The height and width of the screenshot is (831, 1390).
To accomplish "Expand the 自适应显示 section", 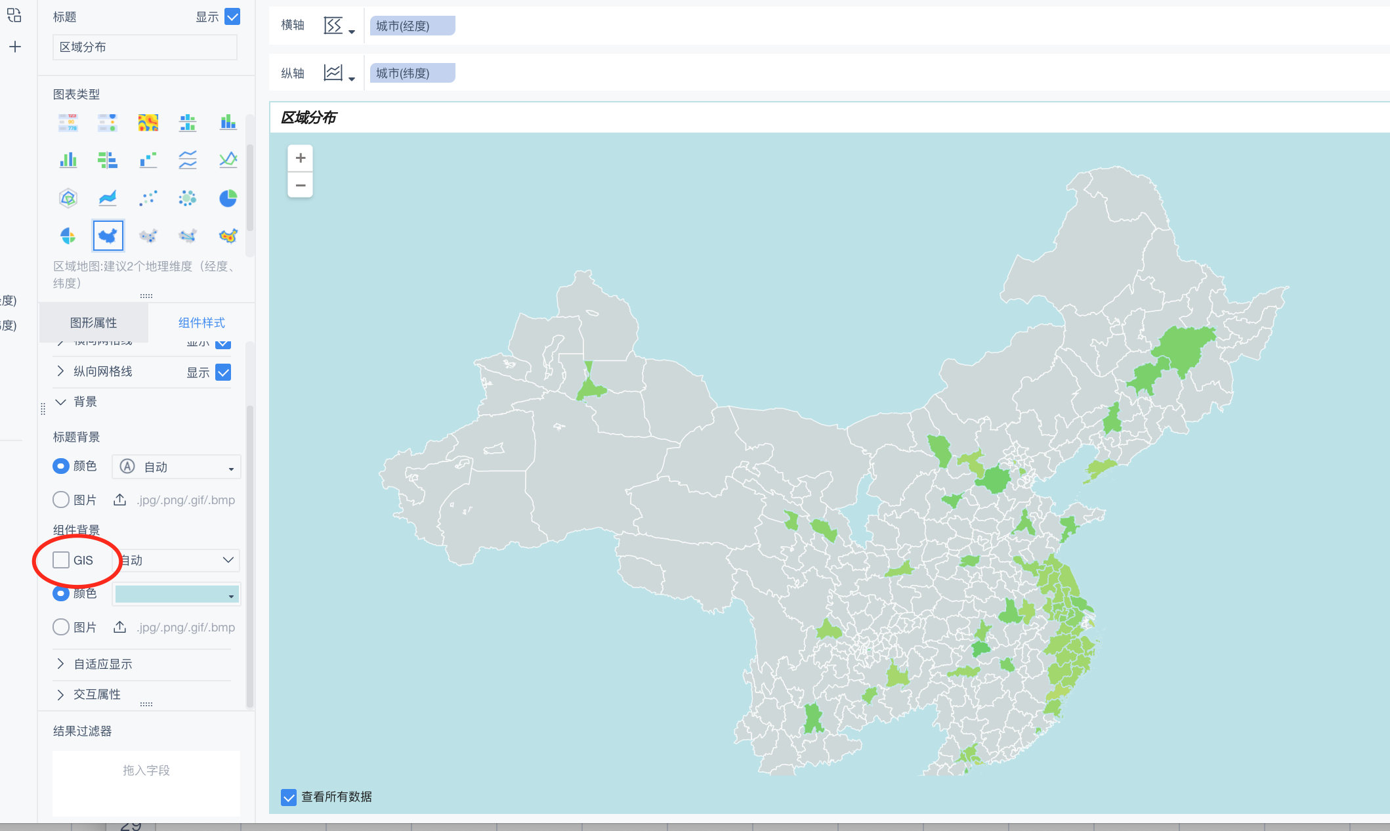I will (x=60, y=664).
